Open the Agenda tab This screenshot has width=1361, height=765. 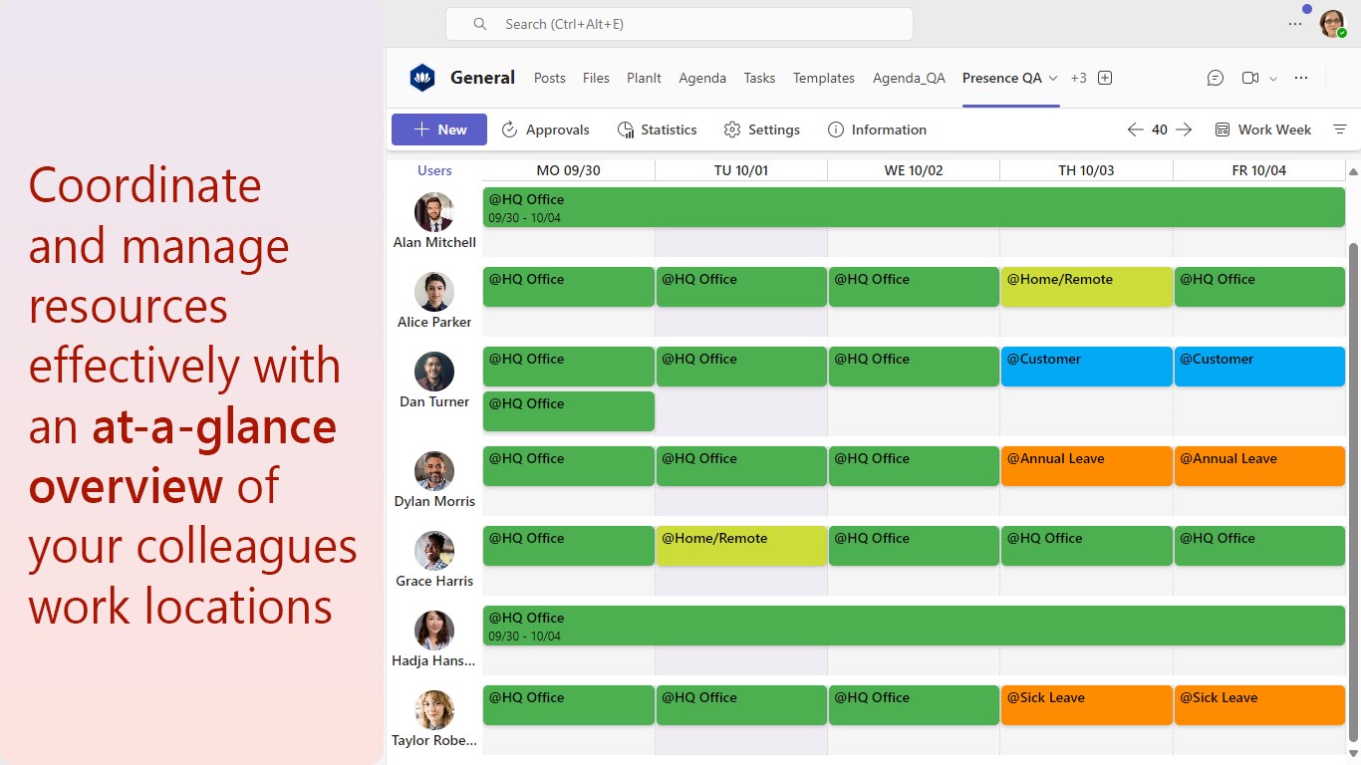(x=702, y=78)
